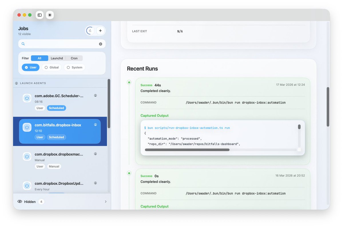Click the Recent Runs heading

pos(142,69)
